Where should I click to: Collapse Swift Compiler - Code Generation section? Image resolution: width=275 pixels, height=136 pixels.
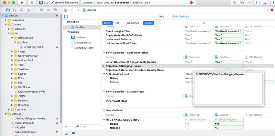pyautogui.click(x=104, y=53)
